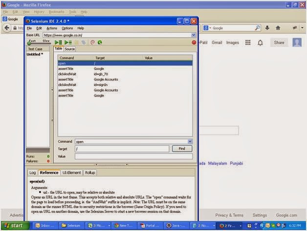The width and height of the screenshot is (307, 231).
Task: Open the Windows Start menu
Action: (14, 226)
